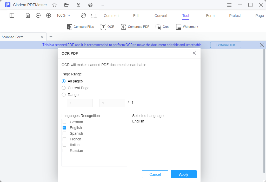Launch the Compress PDF tool
266x182 pixels.
(x=135, y=27)
